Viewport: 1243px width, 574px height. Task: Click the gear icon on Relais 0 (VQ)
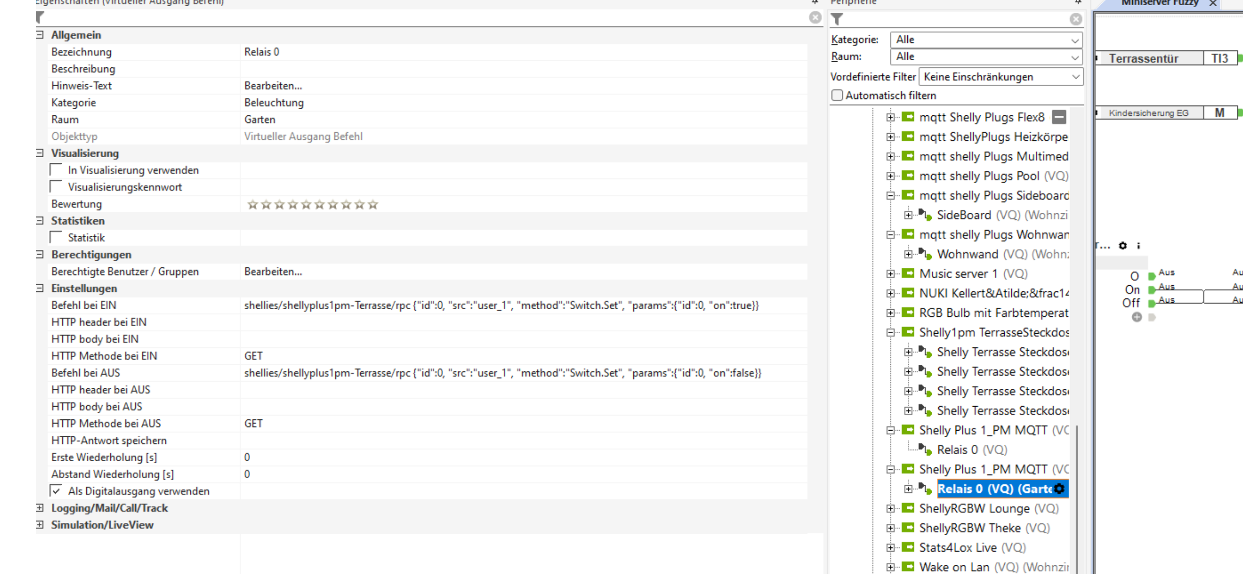point(1059,489)
